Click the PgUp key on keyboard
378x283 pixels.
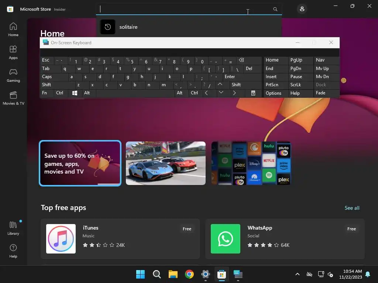(300, 60)
